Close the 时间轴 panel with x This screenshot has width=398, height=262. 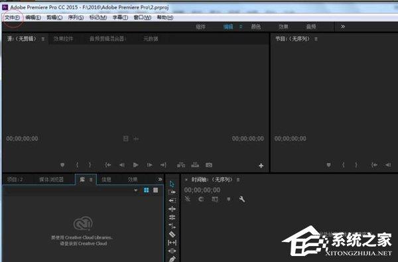pos(186,180)
